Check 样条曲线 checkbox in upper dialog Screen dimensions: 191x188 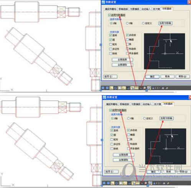tap(127, 53)
